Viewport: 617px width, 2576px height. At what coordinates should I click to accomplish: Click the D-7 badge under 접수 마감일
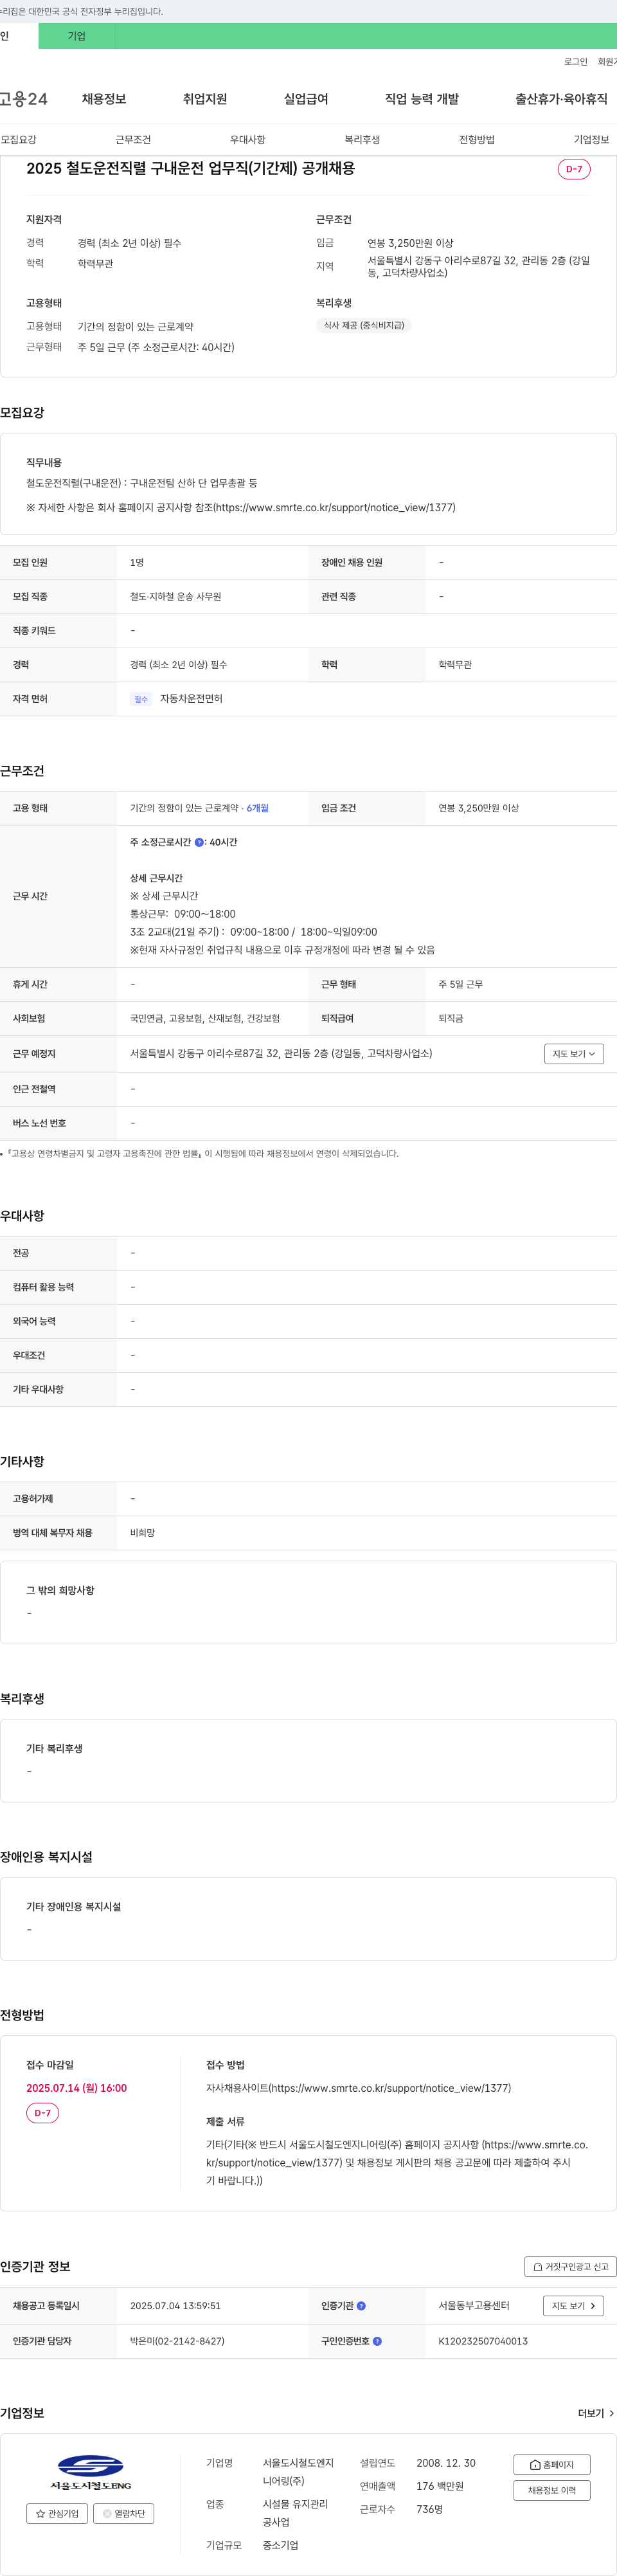click(x=42, y=2113)
